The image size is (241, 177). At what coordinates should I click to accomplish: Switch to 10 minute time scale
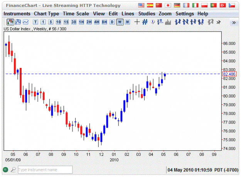[58, 22]
